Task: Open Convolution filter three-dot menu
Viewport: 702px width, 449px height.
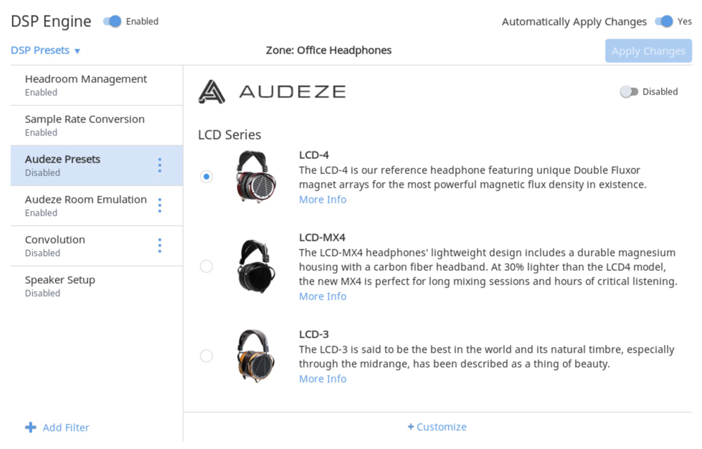Action: [160, 246]
